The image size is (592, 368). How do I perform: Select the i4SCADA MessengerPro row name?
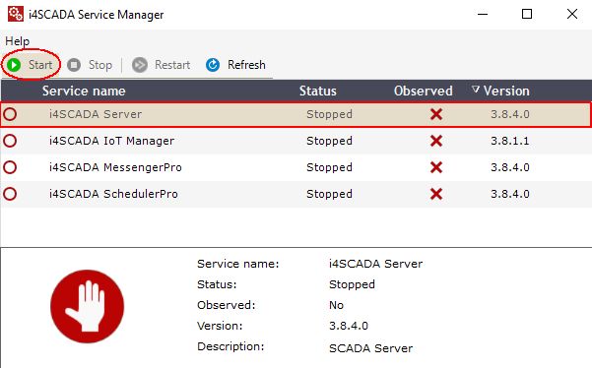point(115,167)
